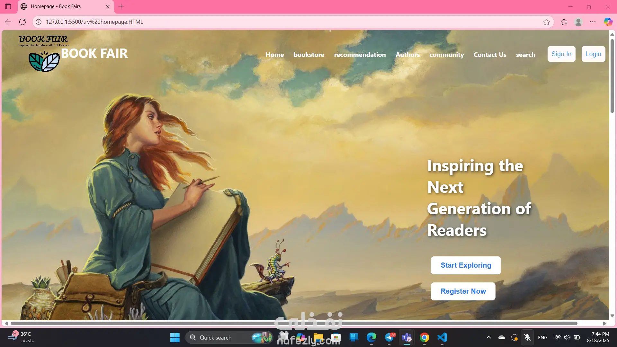
Task: Open the recommendation nav link
Action: (360, 55)
